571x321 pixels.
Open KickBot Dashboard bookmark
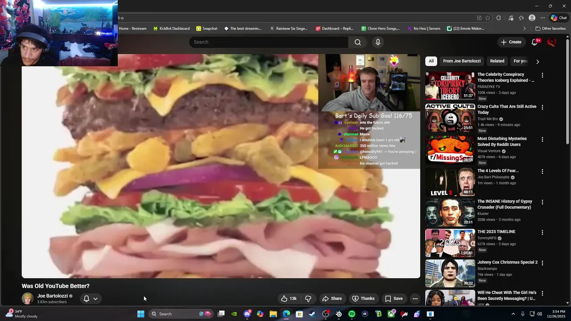pyautogui.click(x=171, y=29)
